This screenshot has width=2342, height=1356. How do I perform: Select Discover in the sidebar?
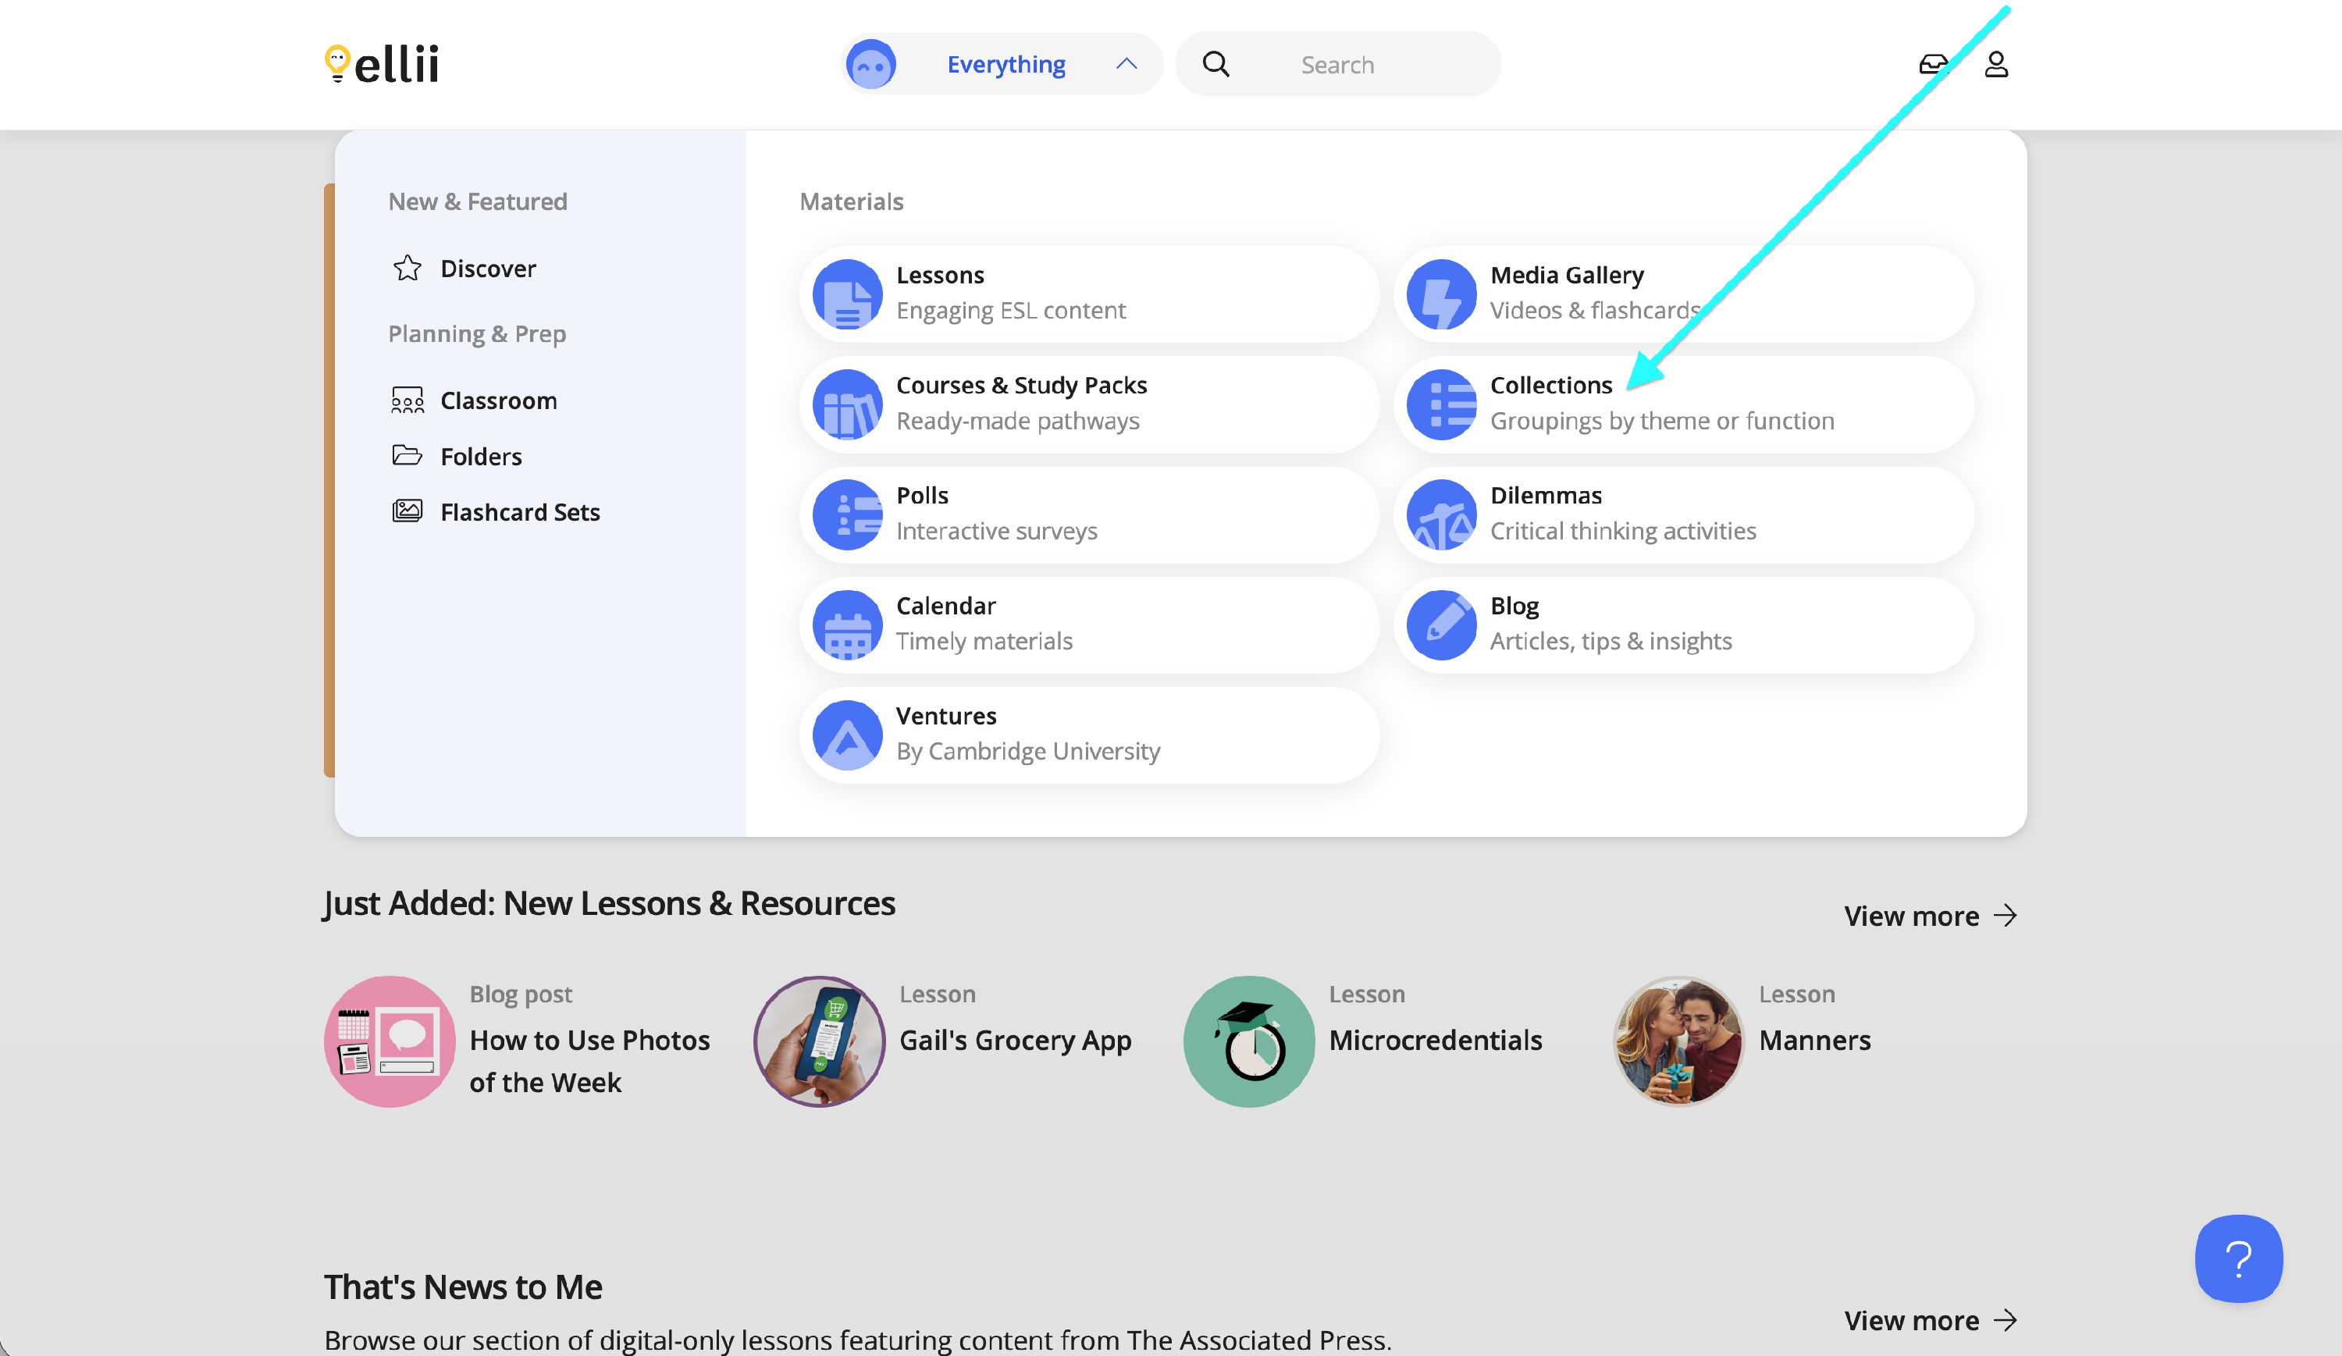coord(487,269)
